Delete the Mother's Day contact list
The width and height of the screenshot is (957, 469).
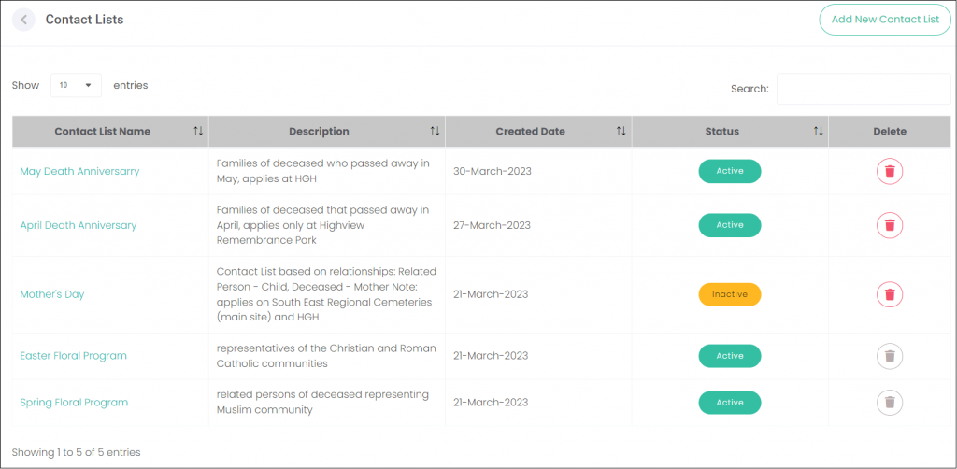click(890, 294)
